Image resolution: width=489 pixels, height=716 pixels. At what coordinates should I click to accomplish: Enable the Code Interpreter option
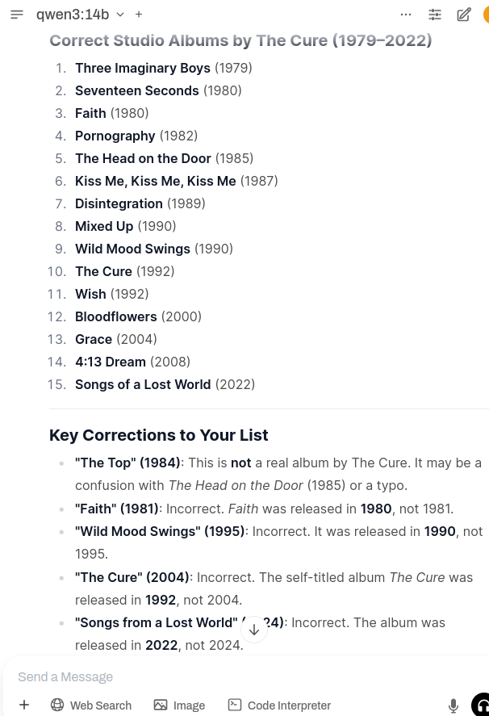pyautogui.click(x=279, y=705)
